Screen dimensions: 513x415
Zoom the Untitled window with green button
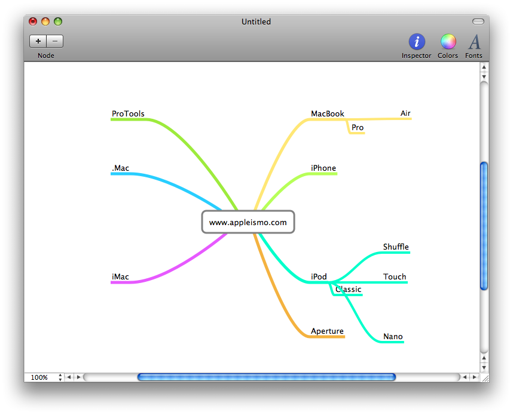click(58, 21)
